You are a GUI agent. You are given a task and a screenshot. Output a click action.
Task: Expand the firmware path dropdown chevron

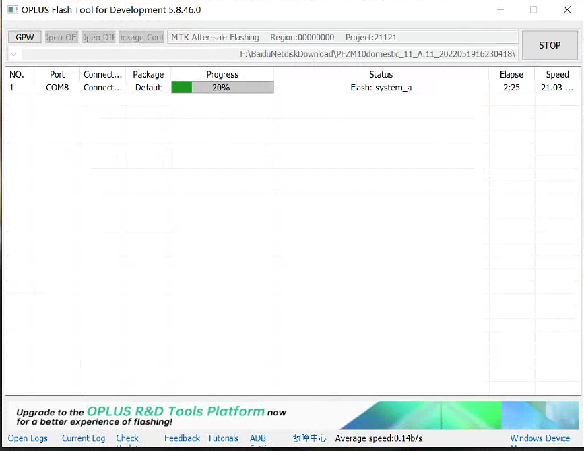[x=13, y=54]
